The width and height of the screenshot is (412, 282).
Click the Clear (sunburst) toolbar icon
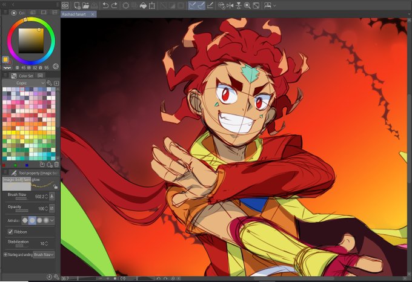click(125, 5)
